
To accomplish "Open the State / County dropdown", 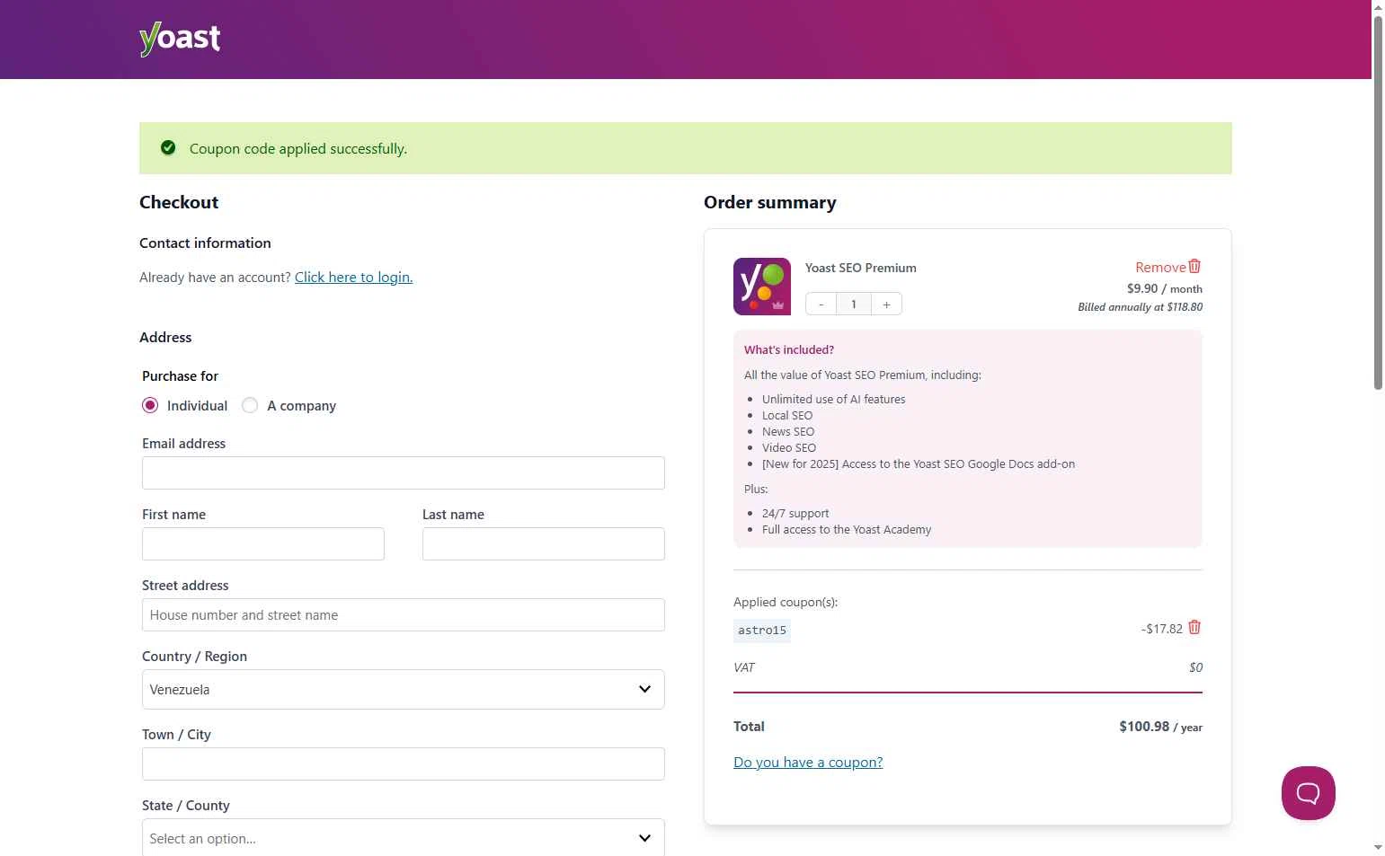I will pos(404,838).
